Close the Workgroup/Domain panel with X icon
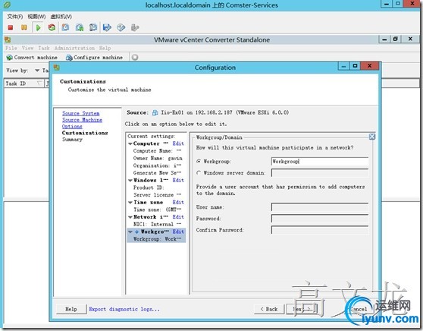423x331 pixels. 372,137
